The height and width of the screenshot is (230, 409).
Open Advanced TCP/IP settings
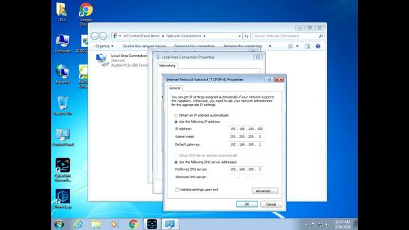tap(265, 191)
